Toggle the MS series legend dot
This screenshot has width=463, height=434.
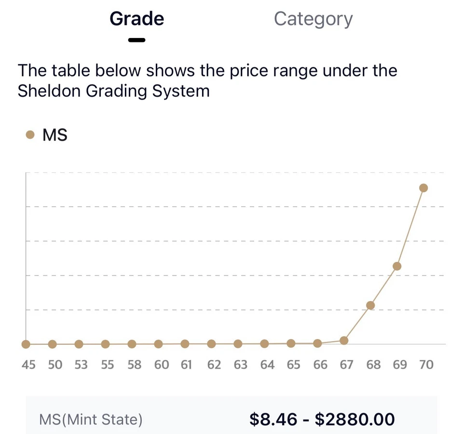click(x=30, y=135)
